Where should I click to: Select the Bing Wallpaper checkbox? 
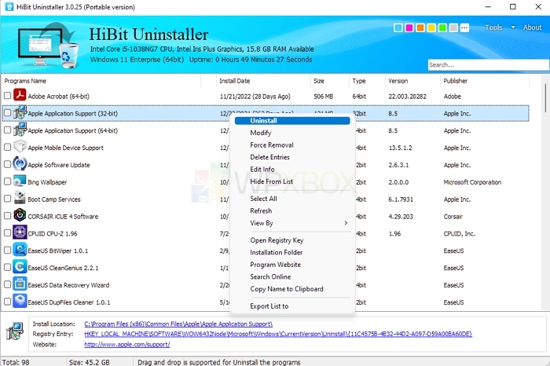7,181
